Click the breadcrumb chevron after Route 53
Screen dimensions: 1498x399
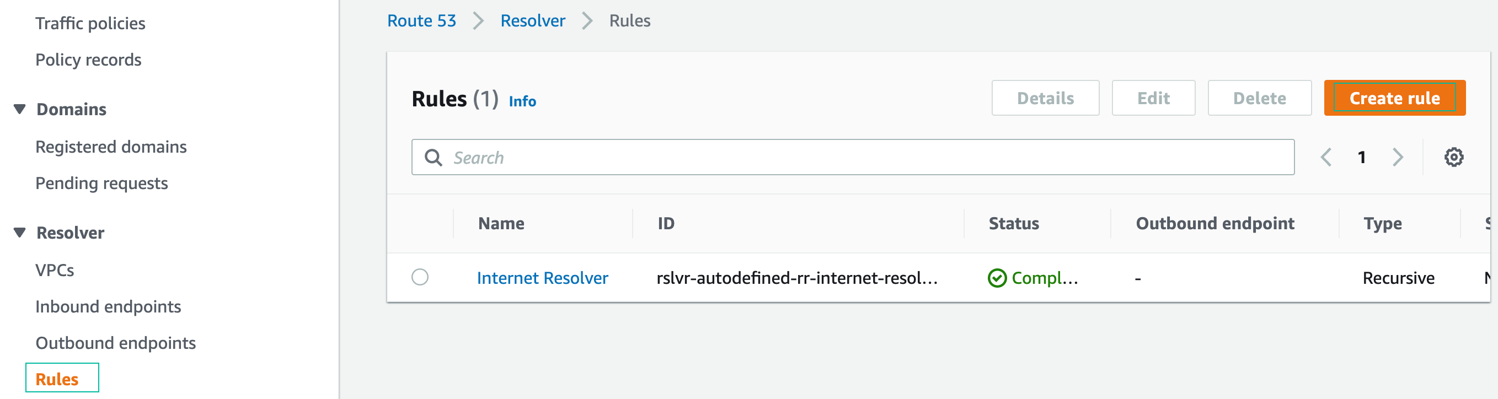point(478,20)
